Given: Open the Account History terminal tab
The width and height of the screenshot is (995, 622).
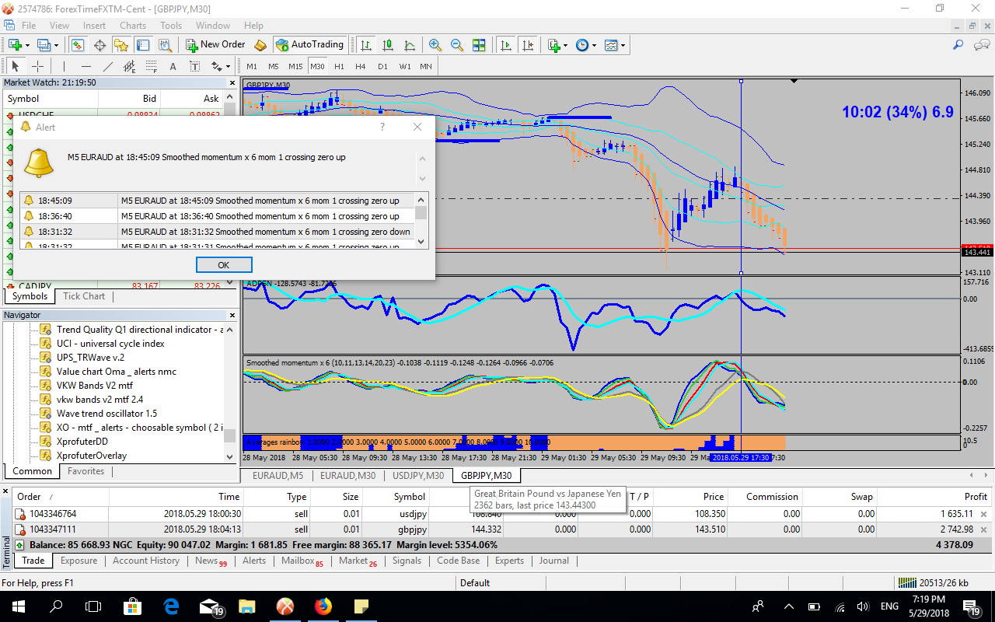Looking at the screenshot, I should pyautogui.click(x=146, y=561).
